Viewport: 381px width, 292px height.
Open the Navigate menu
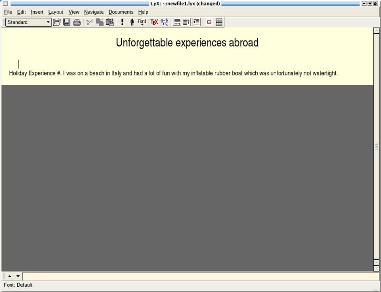94,12
